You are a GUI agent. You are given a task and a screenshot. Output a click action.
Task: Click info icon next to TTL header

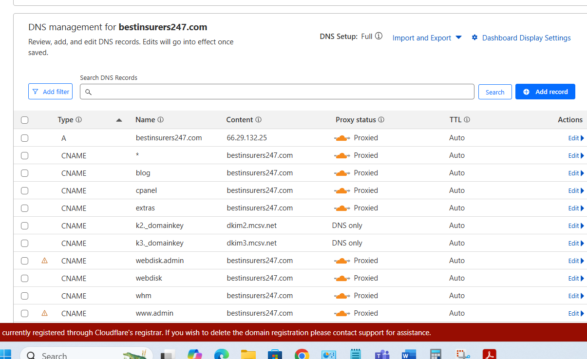[x=467, y=120]
